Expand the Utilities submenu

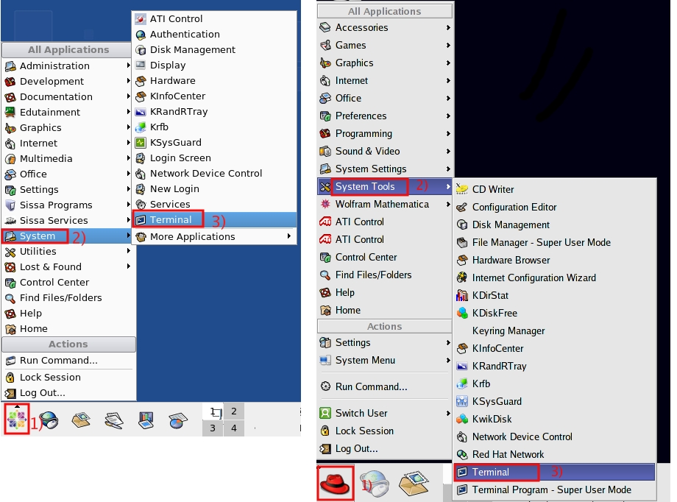click(128, 251)
